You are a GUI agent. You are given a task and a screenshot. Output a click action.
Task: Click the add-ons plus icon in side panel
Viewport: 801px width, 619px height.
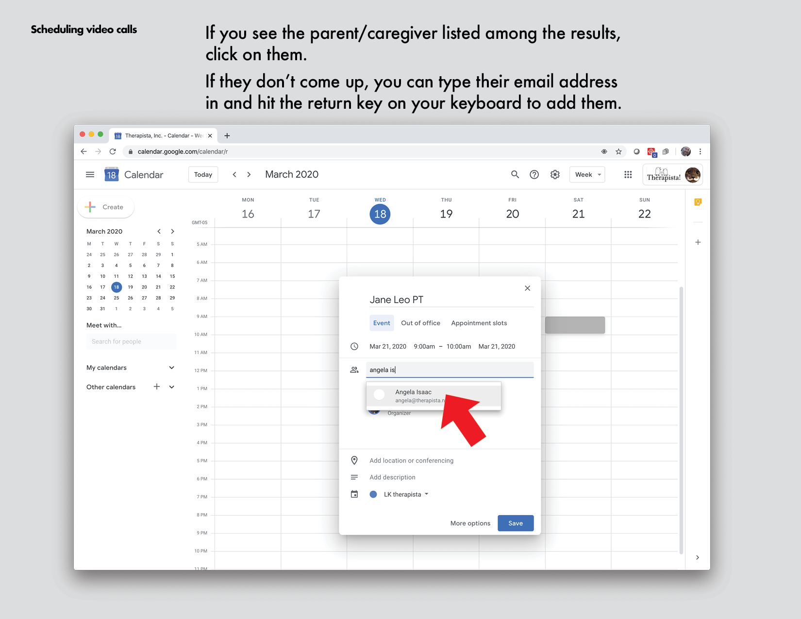(698, 242)
